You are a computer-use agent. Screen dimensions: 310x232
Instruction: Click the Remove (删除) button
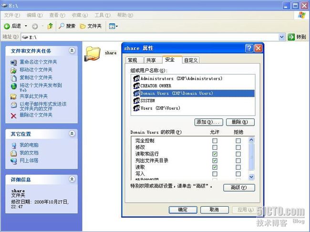point(240,122)
